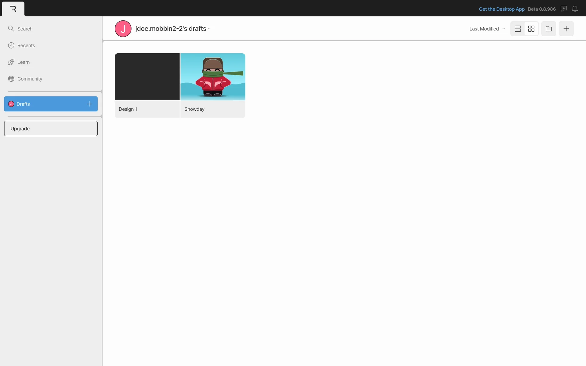Open the Design 1 file thumbnail
586x366 pixels.
[147, 77]
